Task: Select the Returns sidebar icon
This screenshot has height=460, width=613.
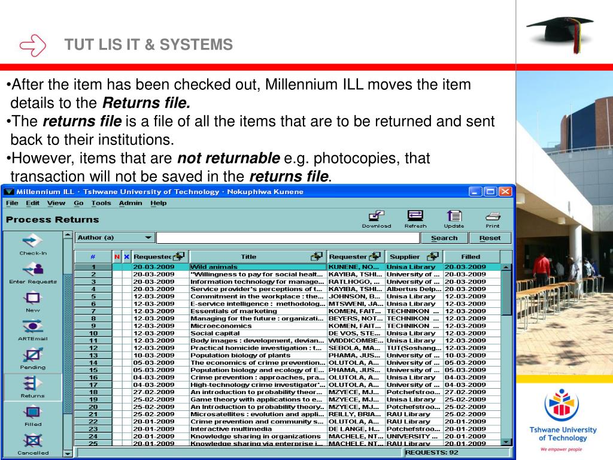Action: (x=33, y=388)
